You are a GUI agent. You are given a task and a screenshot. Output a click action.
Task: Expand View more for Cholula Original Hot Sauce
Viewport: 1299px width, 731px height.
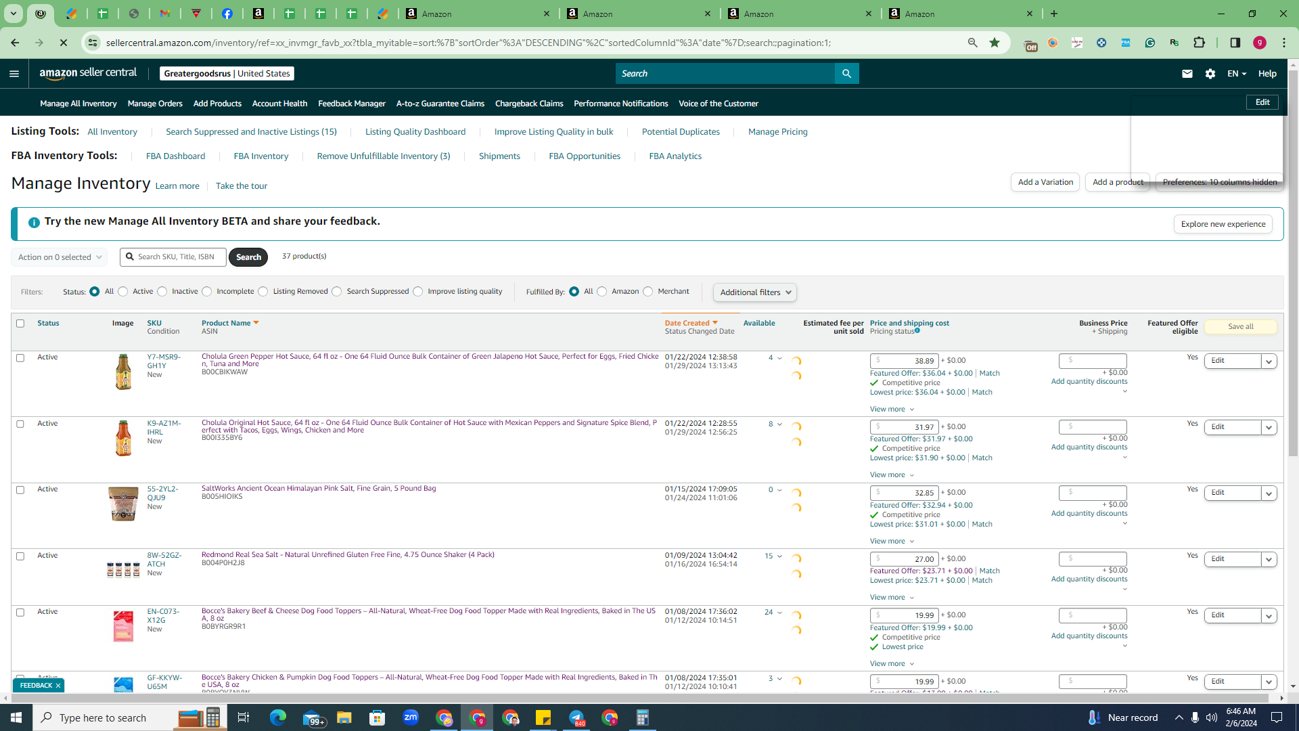(892, 475)
